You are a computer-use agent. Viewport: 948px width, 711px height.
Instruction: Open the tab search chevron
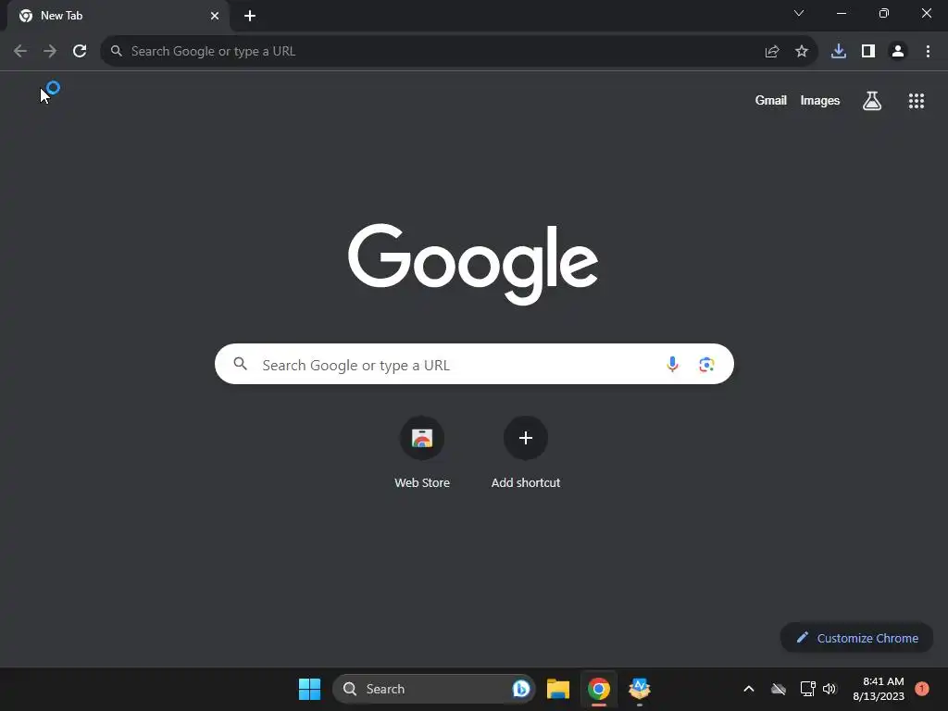[x=799, y=13]
